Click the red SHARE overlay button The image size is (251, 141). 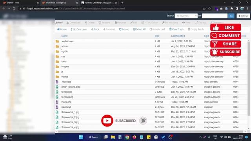pyautogui.click(x=226, y=44)
